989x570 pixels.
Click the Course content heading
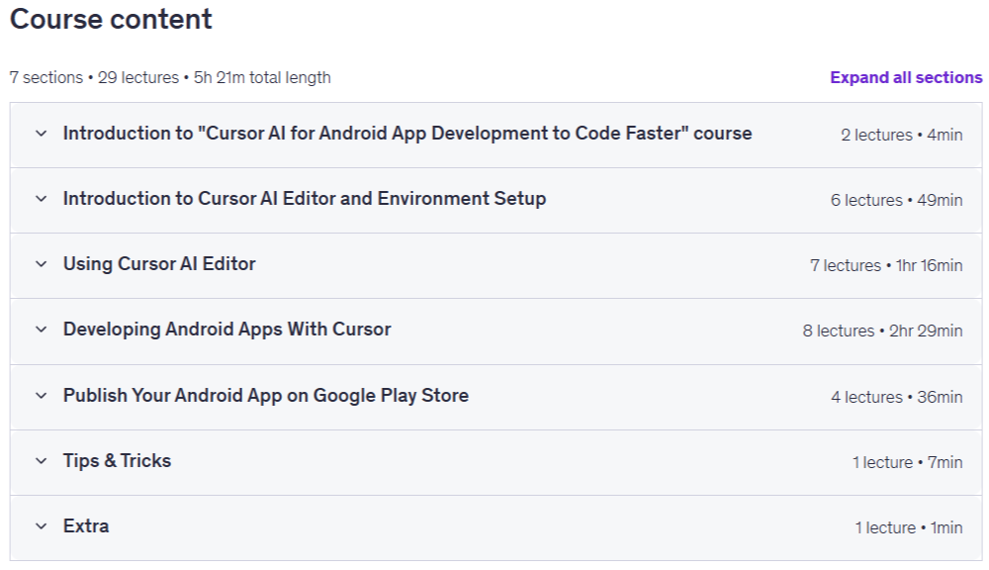tap(111, 19)
